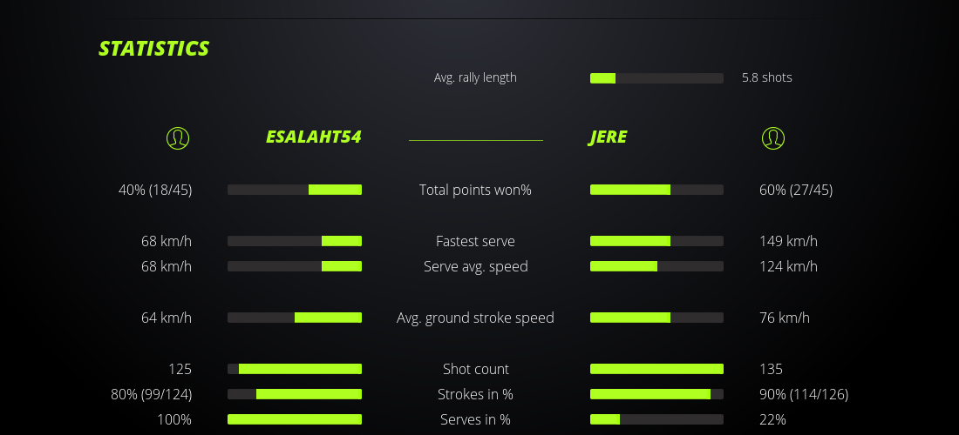Click JERE's 149 km/h fastest serve value
The image size is (959, 435).
click(x=788, y=241)
